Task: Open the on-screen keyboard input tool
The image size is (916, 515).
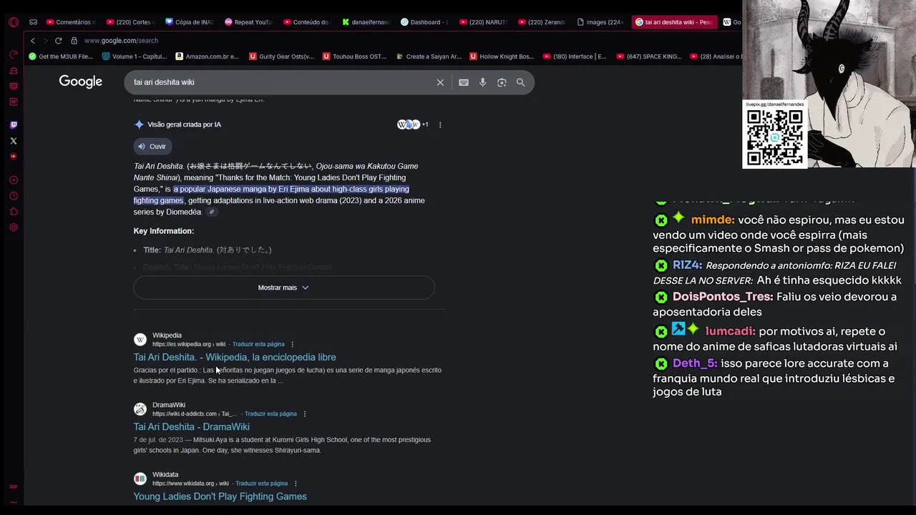Action: tap(464, 82)
